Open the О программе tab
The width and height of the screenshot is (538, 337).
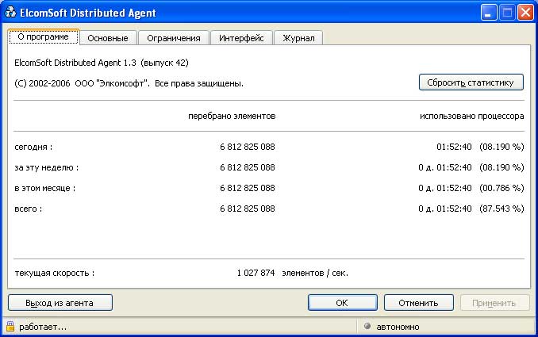point(43,36)
